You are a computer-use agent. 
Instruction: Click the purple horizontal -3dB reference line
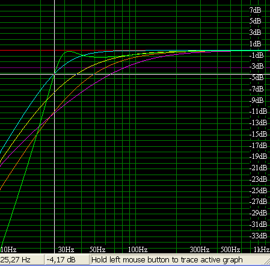135,68
